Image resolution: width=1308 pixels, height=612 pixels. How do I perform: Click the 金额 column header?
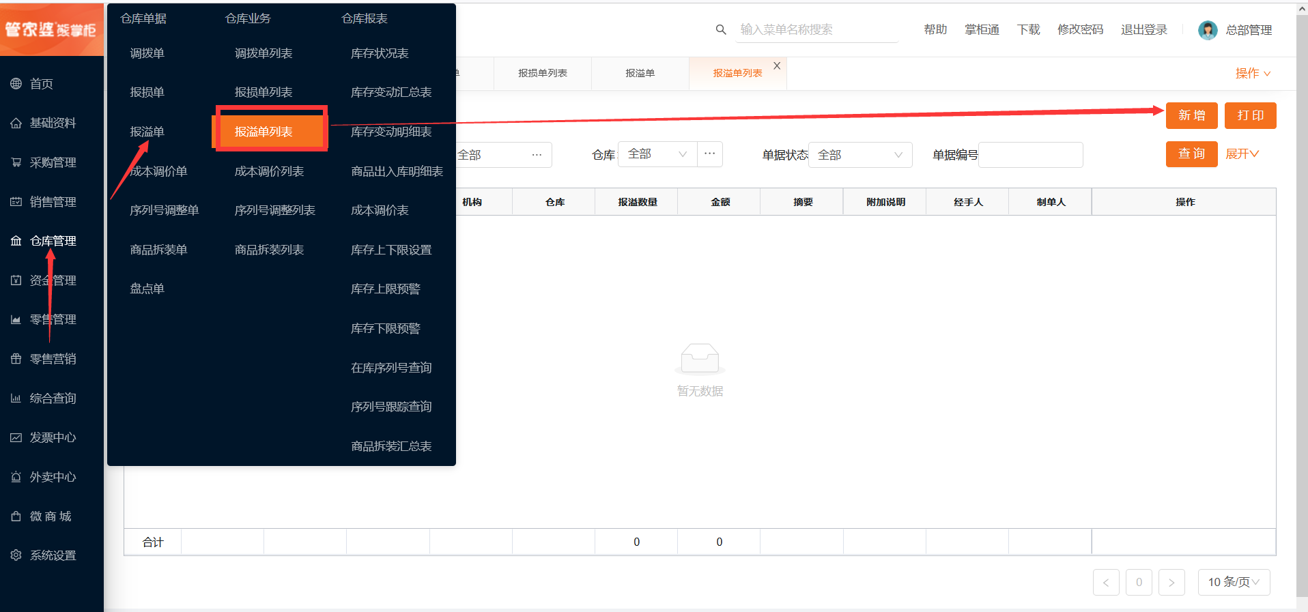(720, 202)
